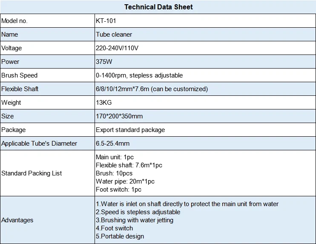Click the Brushing with water jetting line
The image size is (316, 244).
[x=135, y=220]
